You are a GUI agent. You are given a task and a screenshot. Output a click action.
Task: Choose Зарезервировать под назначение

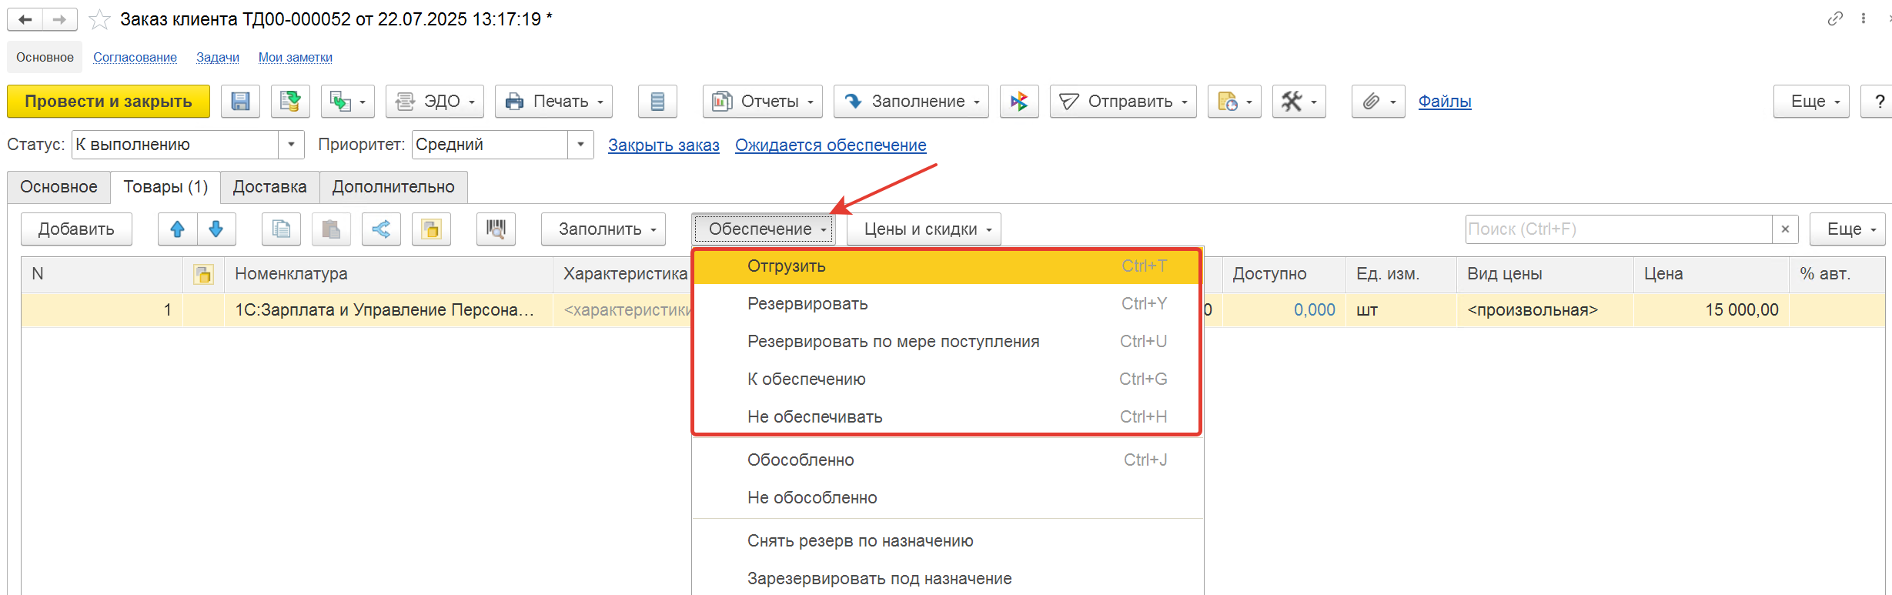pyautogui.click(x=947, y=579)
